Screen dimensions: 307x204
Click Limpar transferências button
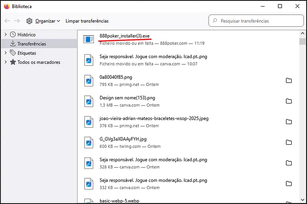click(x=87, y=21)
